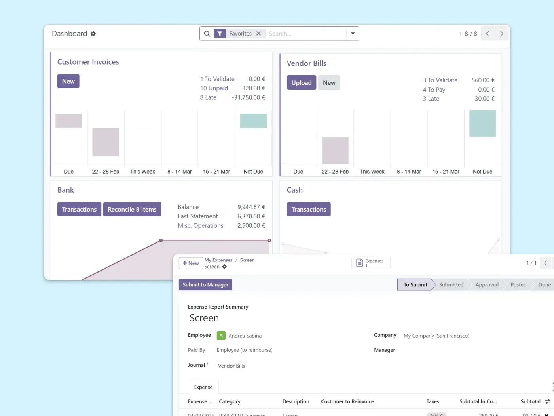Screen dimensions: 554x416
Task: Go to previous dashboard page
Action: coord(488,34)
